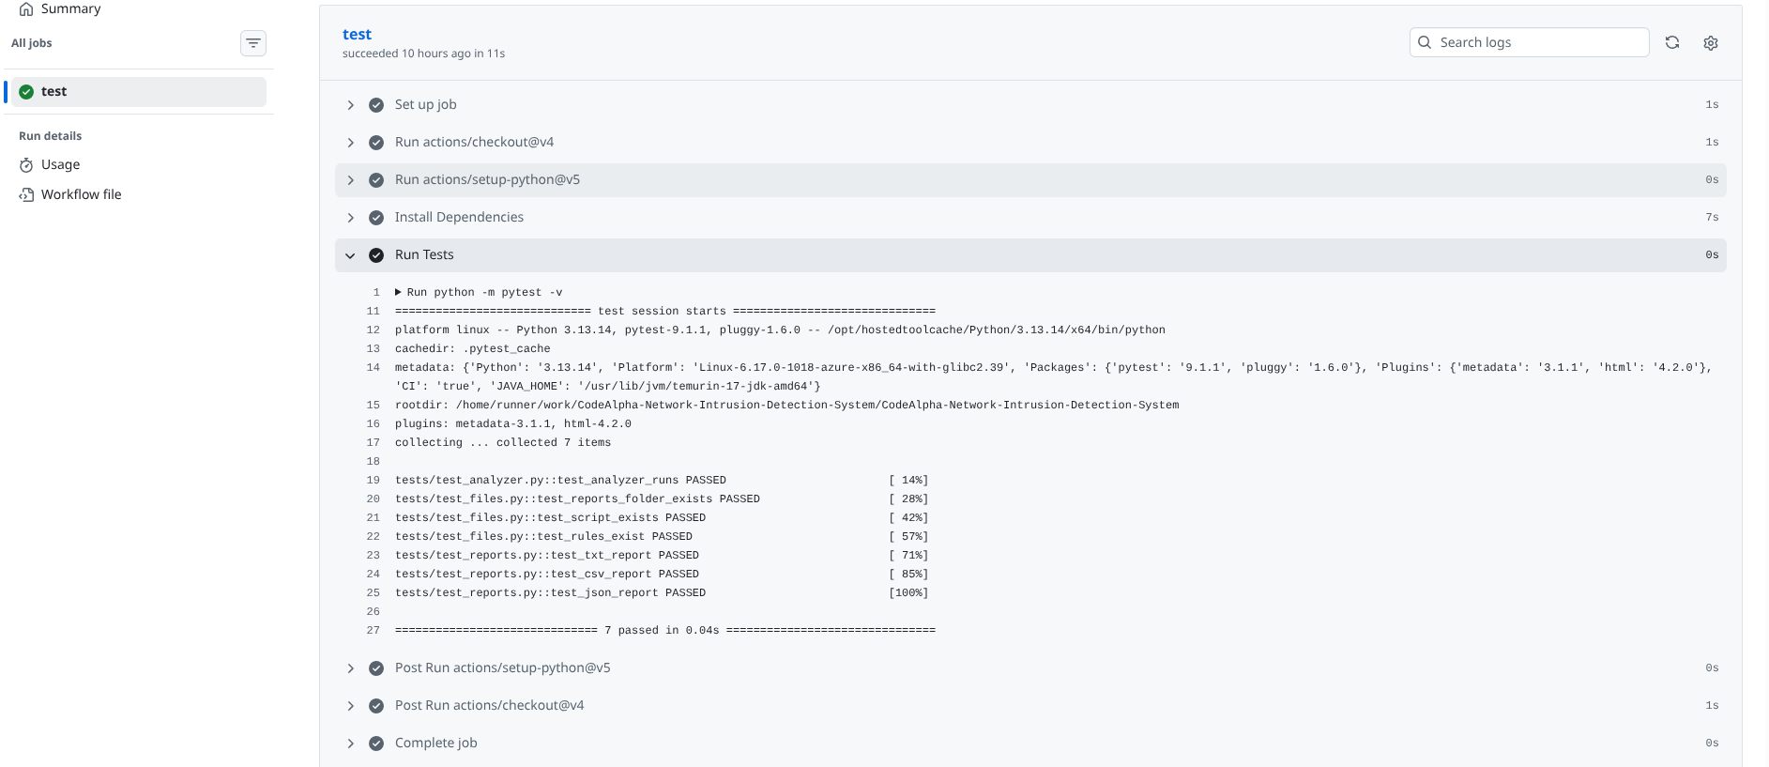Open log settings gear icon
Screen dimensions: 1769x767
1711,43
